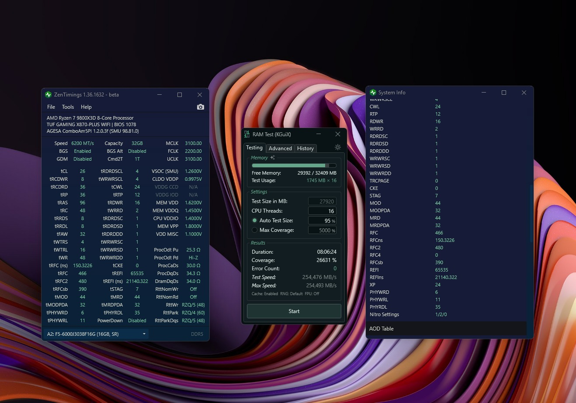The height and width of the screenshot is (403, 576).
Task: Open the File menu in ZenTimings
Action: click(x=51, y=107)
